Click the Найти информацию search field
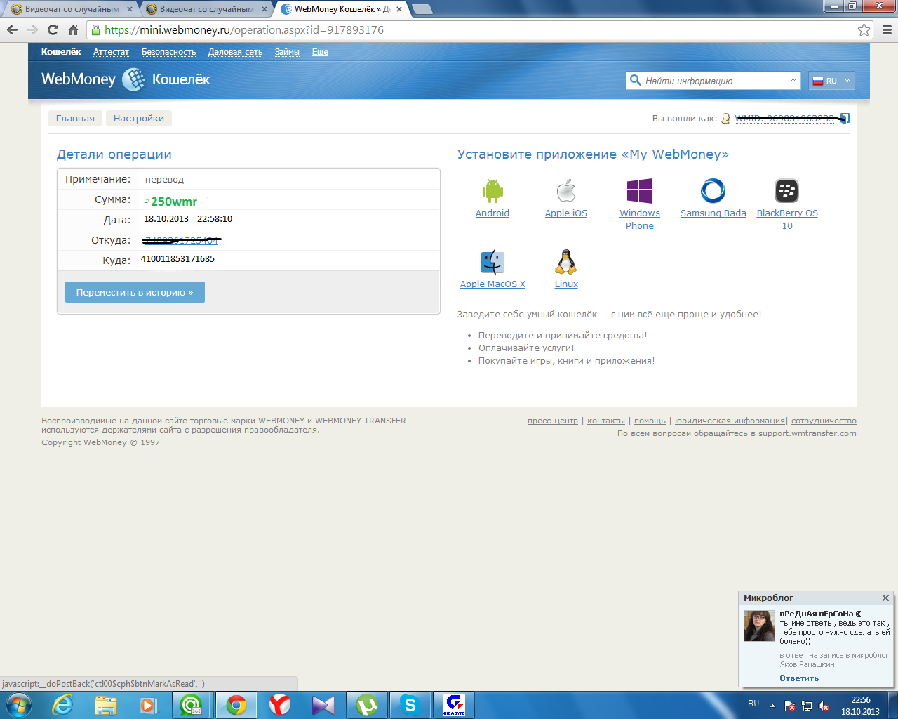 click(x=713, y=81)
